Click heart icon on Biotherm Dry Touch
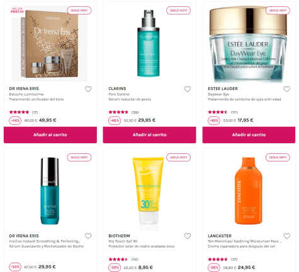Screen dimensions: 299x272 click(188, 236)
